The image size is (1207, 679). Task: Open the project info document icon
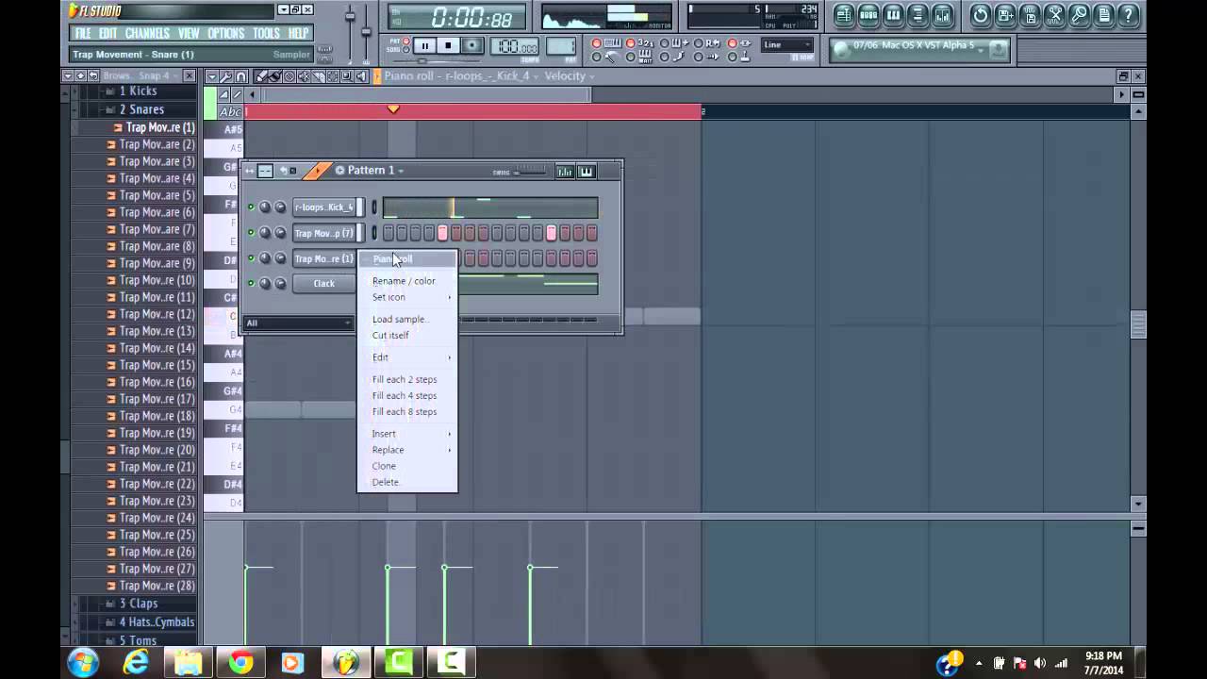[1104, 15]
